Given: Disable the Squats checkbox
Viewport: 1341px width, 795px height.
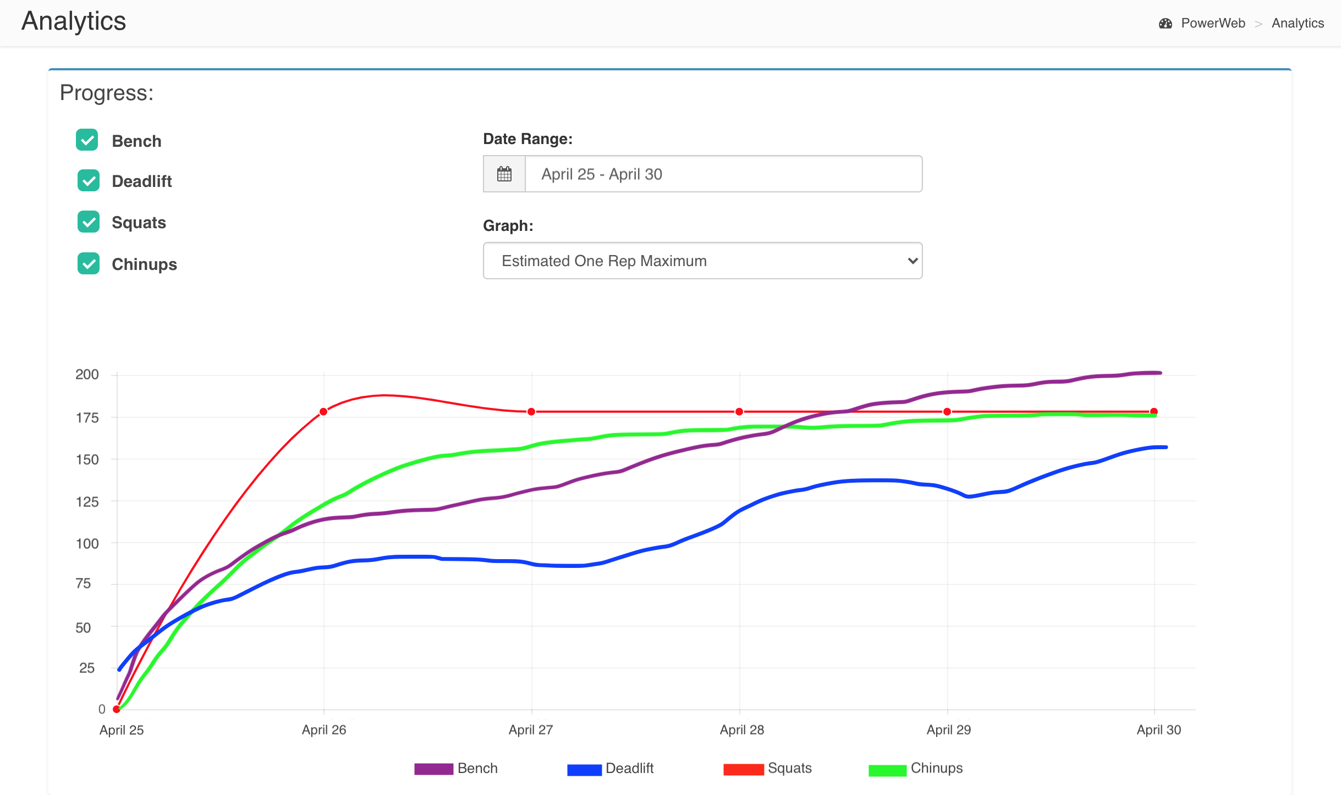Looking at the screenshot, I should click(x=88, y=222).
